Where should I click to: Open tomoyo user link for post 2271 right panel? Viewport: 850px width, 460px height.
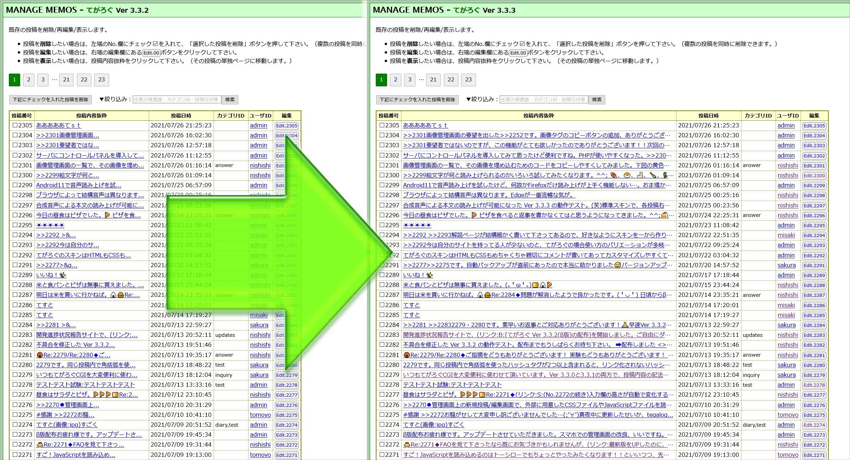(x=788, y=455)
